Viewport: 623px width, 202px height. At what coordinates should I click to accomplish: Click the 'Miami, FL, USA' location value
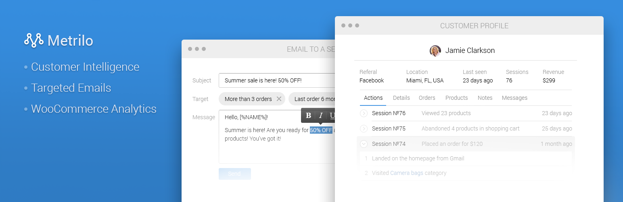coord(425,80)
